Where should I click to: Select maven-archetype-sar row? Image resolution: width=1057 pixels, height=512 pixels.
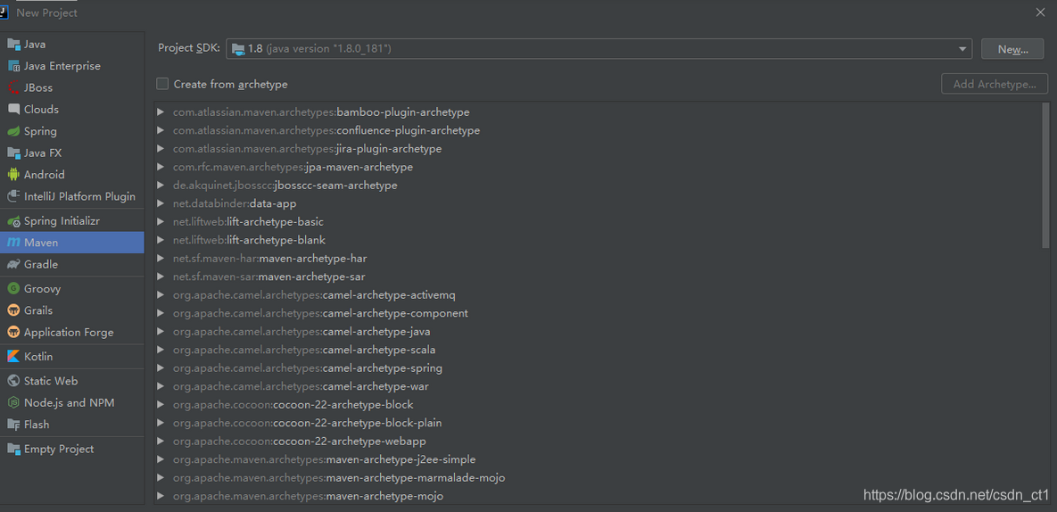pyautogui.click(x=598, y=277)
